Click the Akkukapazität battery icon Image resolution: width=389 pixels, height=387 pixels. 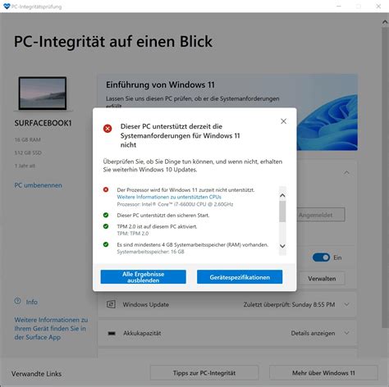pyautogui.click(x=112, y=333)
